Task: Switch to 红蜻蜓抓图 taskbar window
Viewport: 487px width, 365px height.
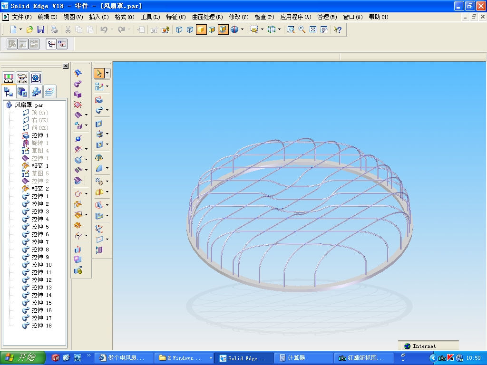Action: point(363,358)
